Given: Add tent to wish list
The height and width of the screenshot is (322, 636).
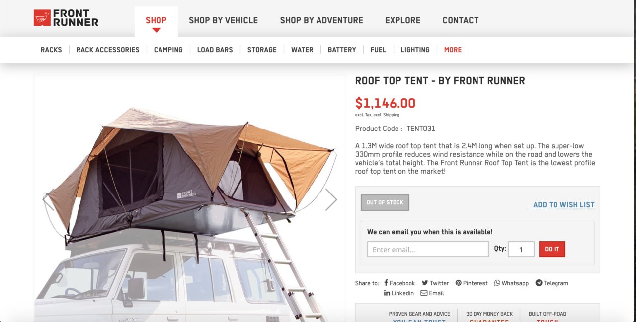Looking at the screenshot, I should click(563, 205).
